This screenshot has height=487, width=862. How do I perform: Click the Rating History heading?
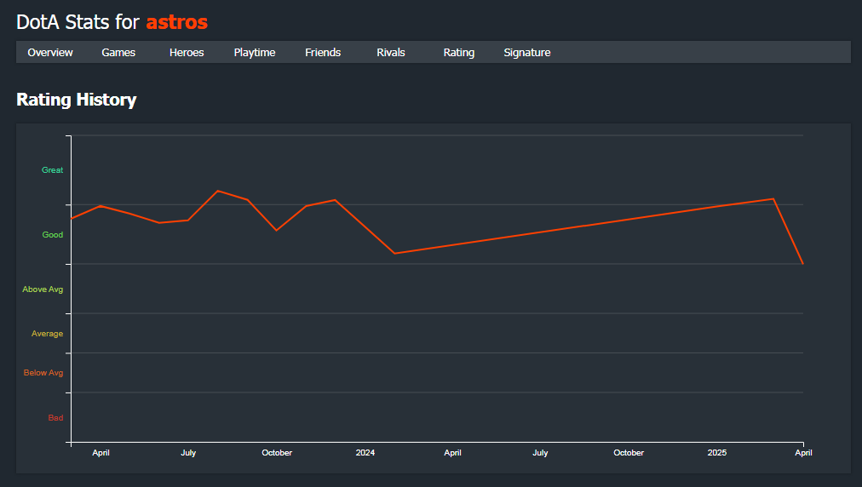[x=77, y=100]
